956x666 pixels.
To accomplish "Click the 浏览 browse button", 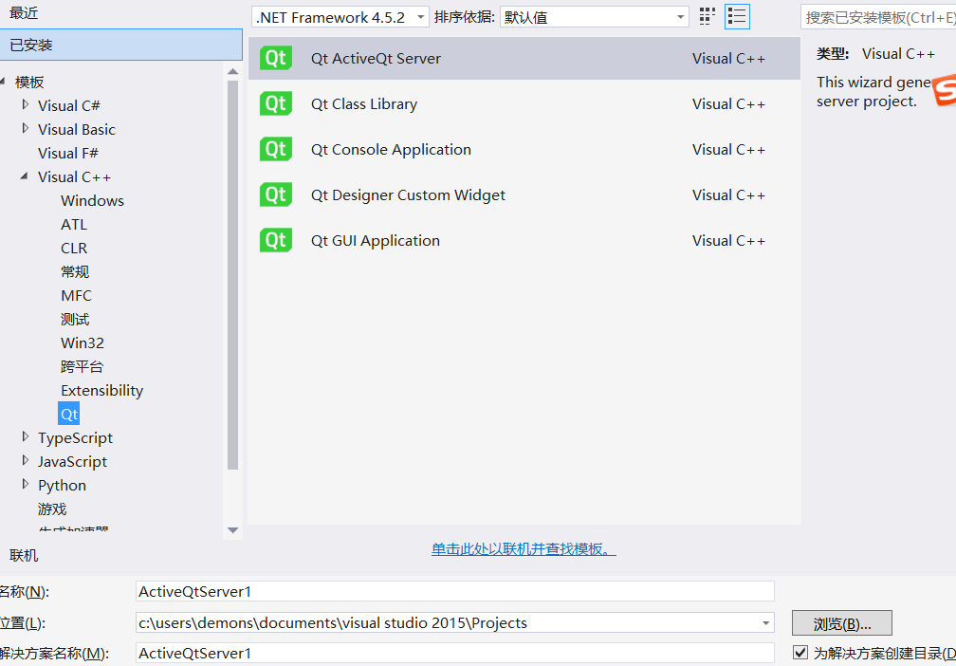I will (x=841, y=623).
